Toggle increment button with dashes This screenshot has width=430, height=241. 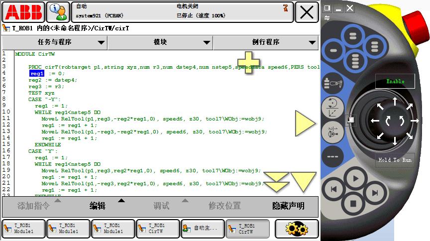pyautogui.click(x=332, y=156)
